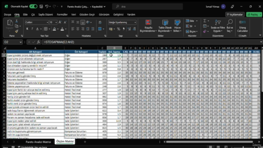Open Hücre Stilleri gallery
This screenshot has height=148, width=263.
pyautogui.click(x=177, y=26)
